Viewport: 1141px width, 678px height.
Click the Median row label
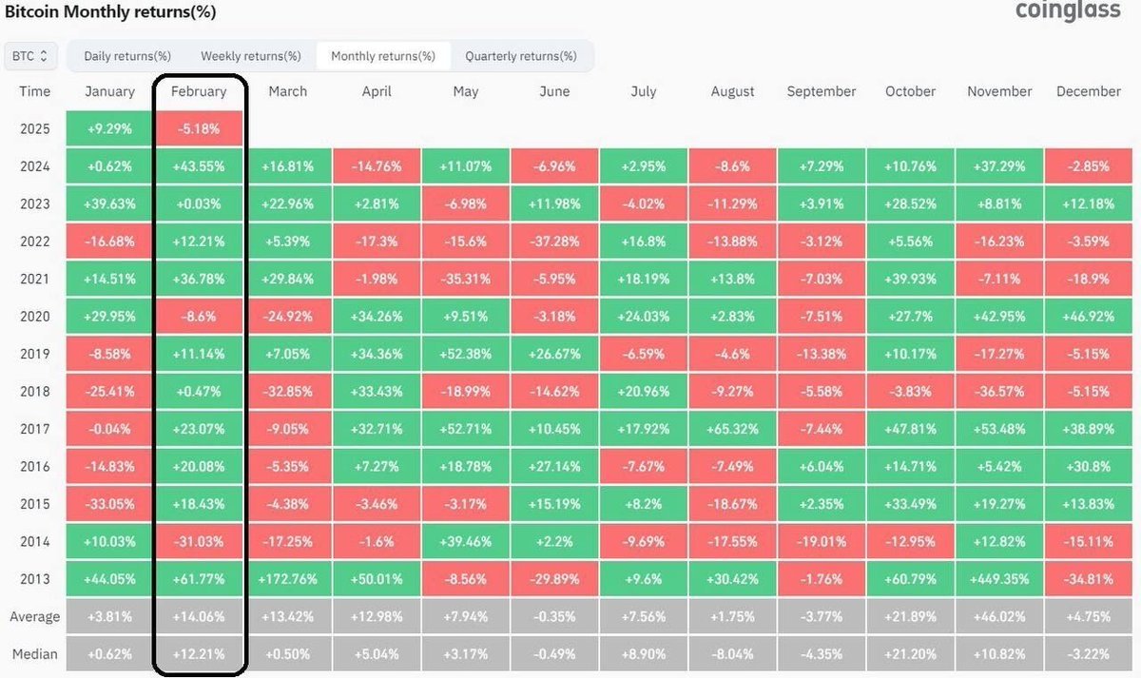34,653
